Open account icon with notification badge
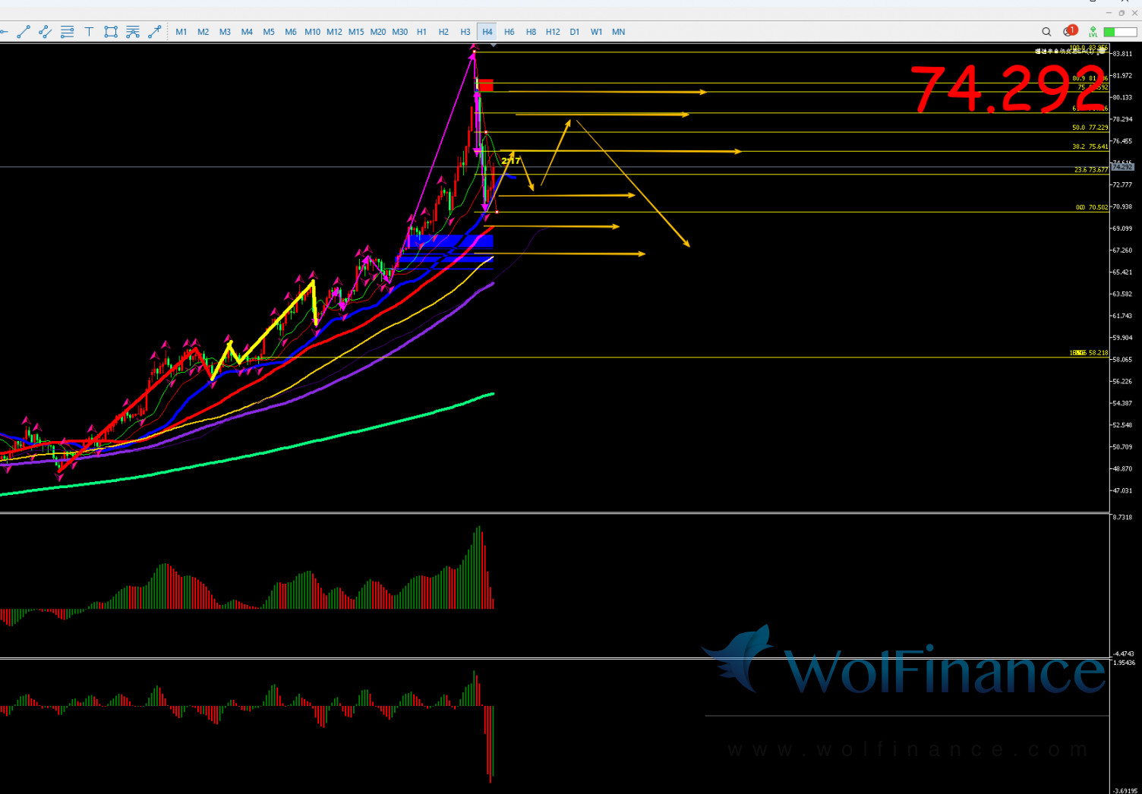Image resolution: width=1142 pixels, height=794 pixels. click(1069, 32)
